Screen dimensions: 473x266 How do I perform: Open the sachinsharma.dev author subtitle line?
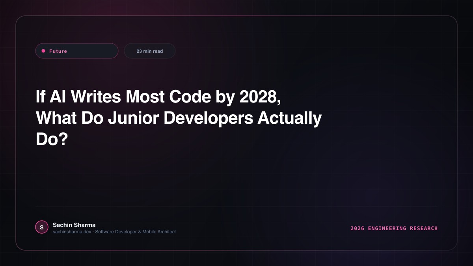tap(114, 232)
